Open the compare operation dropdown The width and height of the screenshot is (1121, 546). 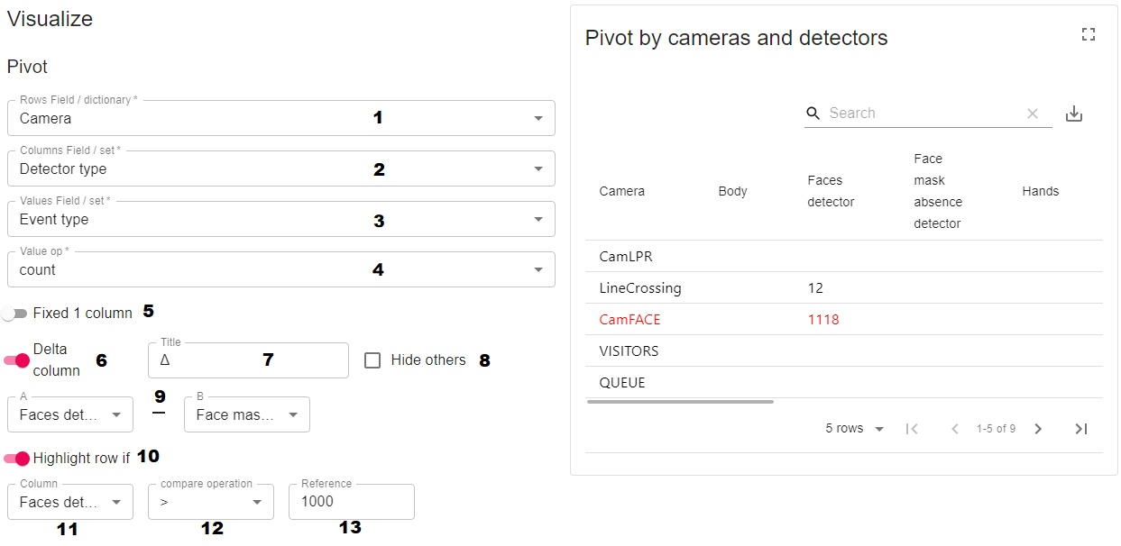pyautogui.click(x=210, y=502)
